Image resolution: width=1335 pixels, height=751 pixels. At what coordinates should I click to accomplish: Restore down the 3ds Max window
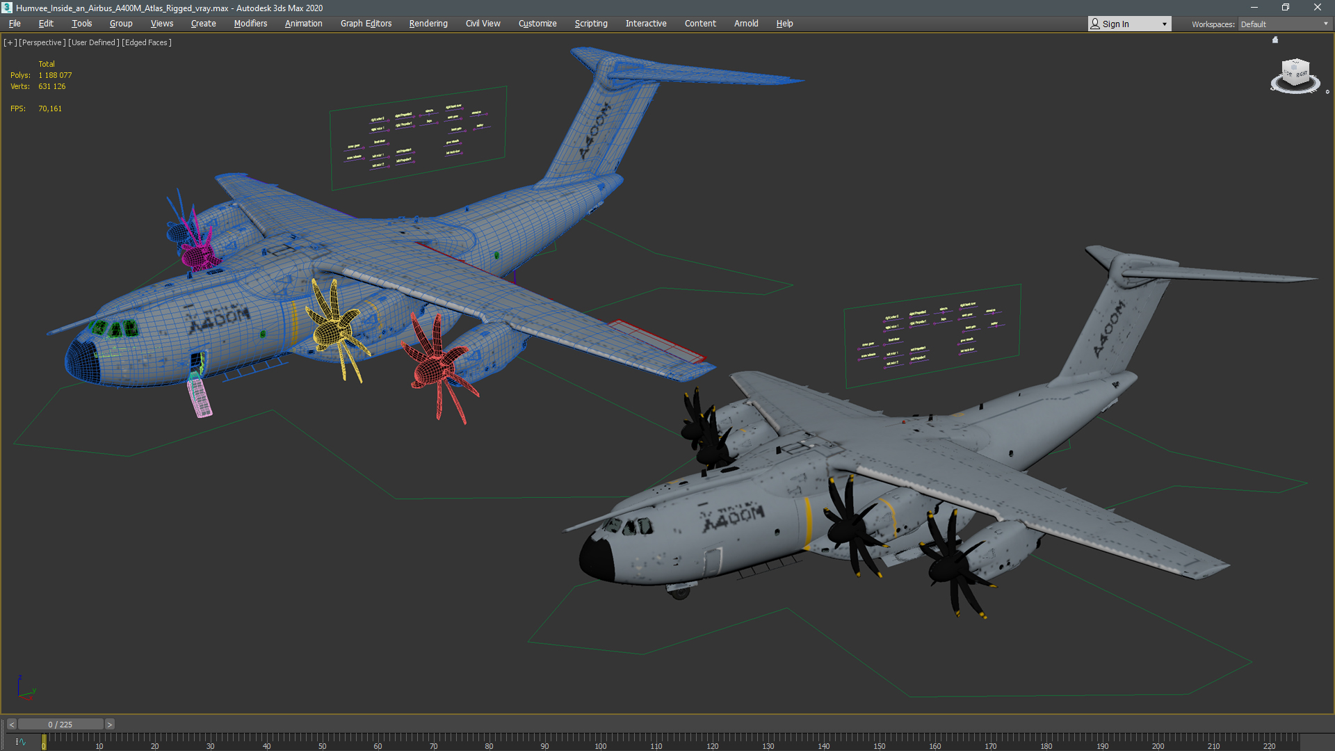[1286, 8]
